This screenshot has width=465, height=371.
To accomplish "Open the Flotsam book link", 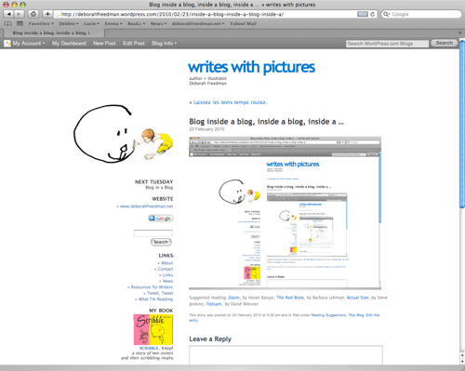I will (214, 304).
